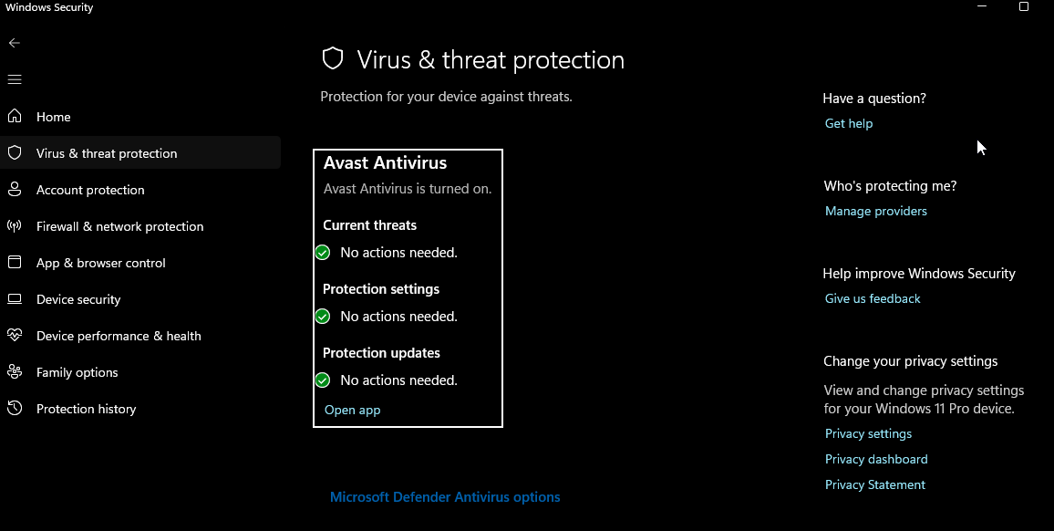
Task: Click the Device performance heart icon
Action: pos(15,335)
